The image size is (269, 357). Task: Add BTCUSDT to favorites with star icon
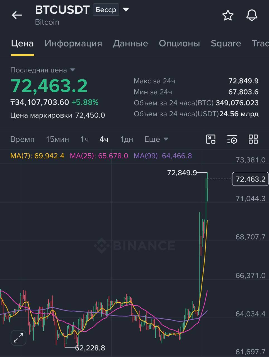click(x=228, y=15)
